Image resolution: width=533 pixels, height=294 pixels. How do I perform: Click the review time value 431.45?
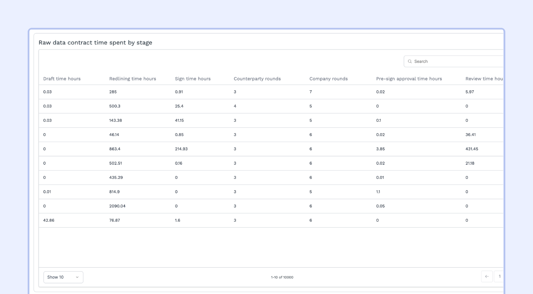coord(472,149)
